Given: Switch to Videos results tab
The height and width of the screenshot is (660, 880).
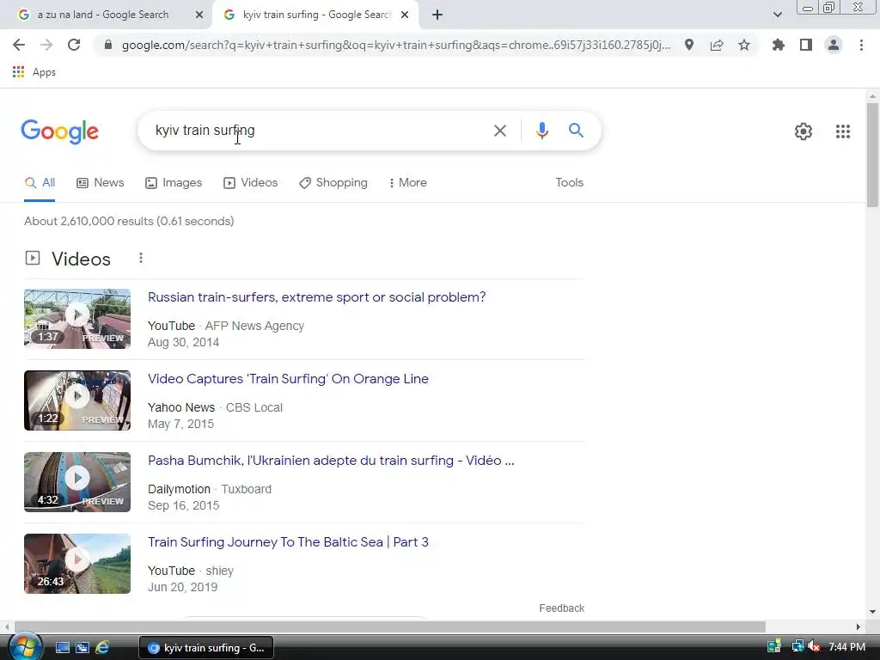Looking at the screenshot, I should (x=250, y=183).
